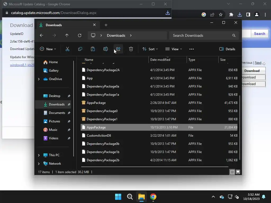Open the notifications bell
271x203 pixels.
coord(264,197)
